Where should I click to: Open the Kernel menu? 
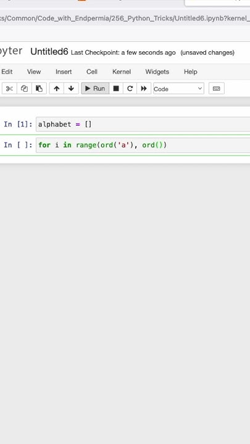click(122, 72)
